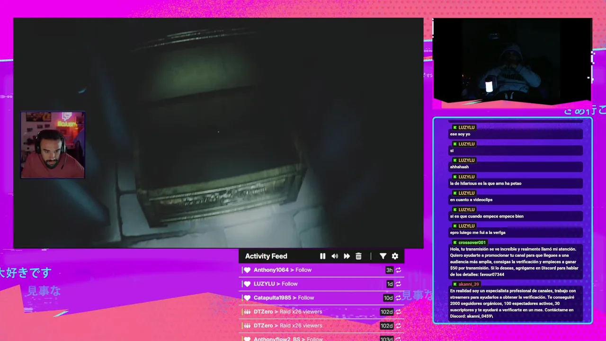The image size is (606, 341).
Task: Replay the DTZero raid alert directly below Catapulta1985
Action: (399, 312)
